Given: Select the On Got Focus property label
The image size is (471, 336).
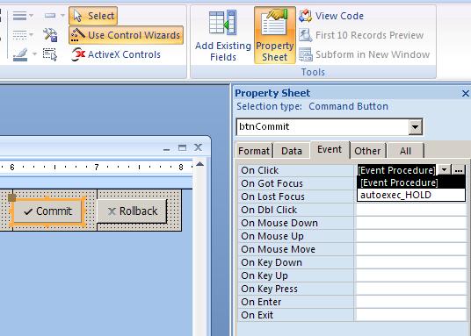Looking at the screenshot, I should [272, 183].
